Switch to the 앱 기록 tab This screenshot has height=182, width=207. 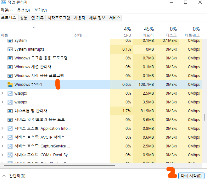[x=37, y=18]
